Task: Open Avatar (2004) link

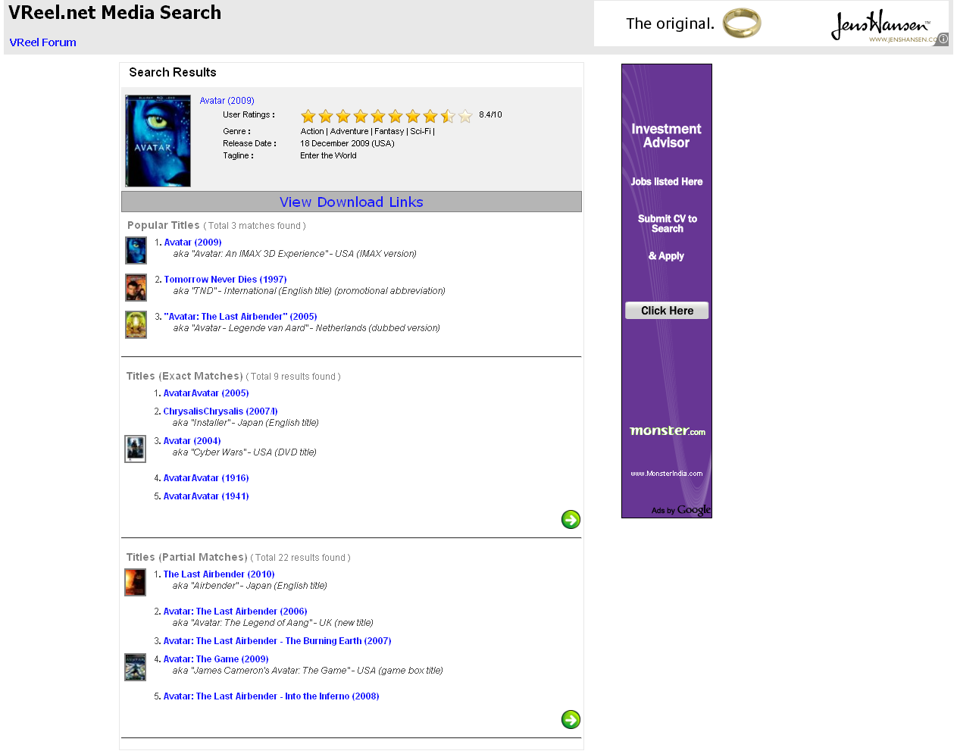Action: click(x=192, y=441)
